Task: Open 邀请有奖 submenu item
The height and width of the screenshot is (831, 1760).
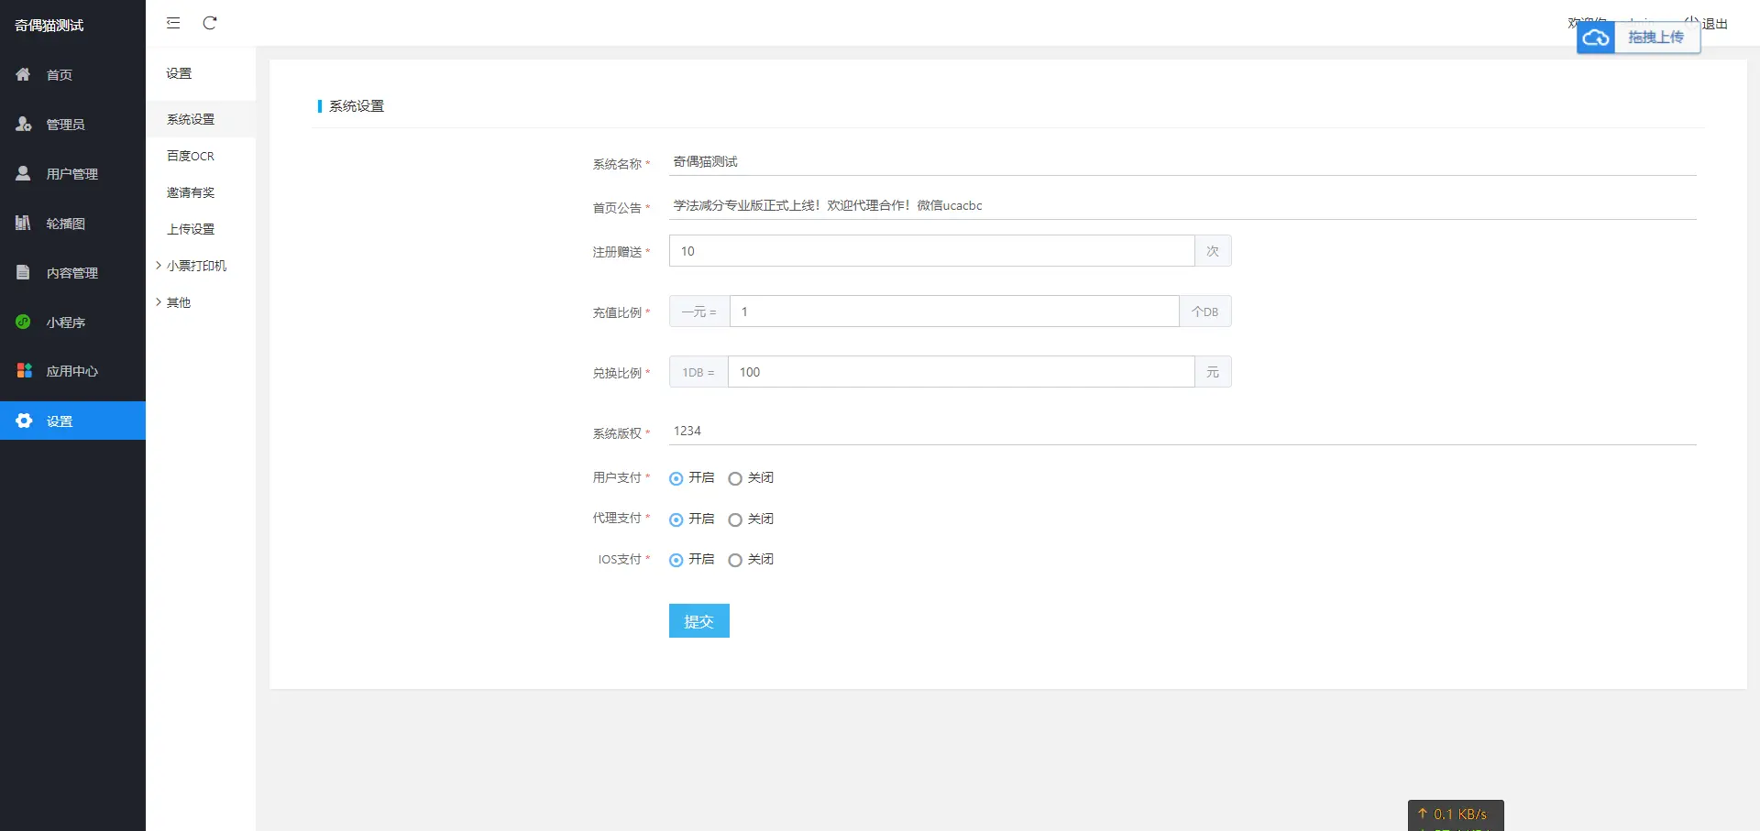Action: 201,192
